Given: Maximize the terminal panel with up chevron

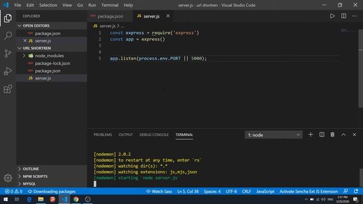Looking at the screenshot, I should tap(343, 135).
